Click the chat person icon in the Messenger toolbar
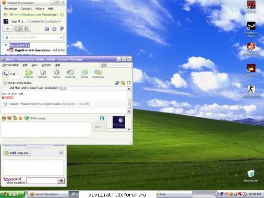The height and width of the screenshot is (198, 264). coord(62,29)
